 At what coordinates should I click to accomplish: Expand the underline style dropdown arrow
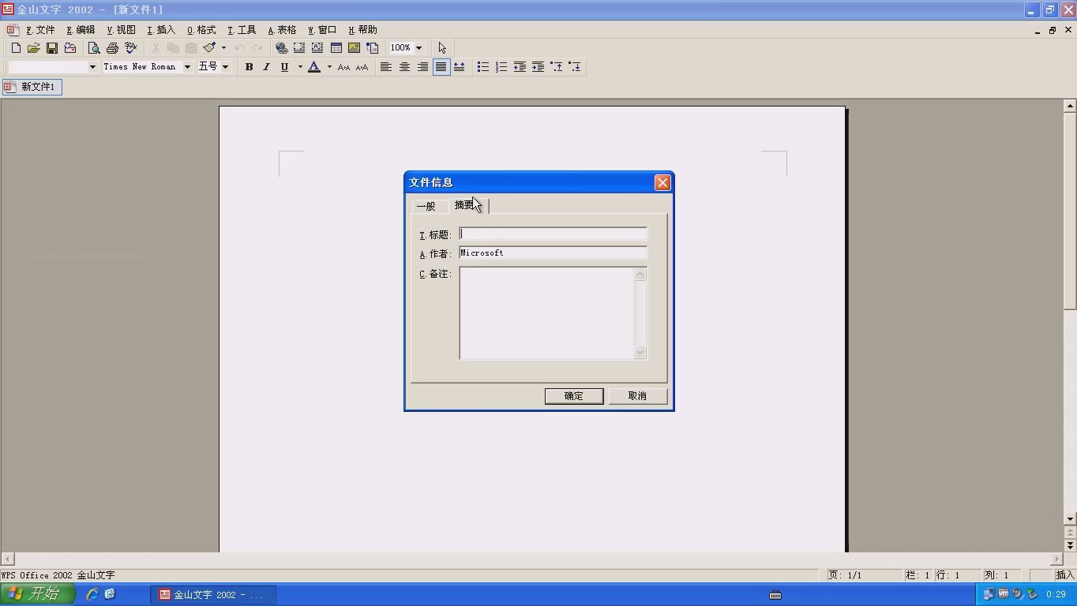click(x=300, y=67)
